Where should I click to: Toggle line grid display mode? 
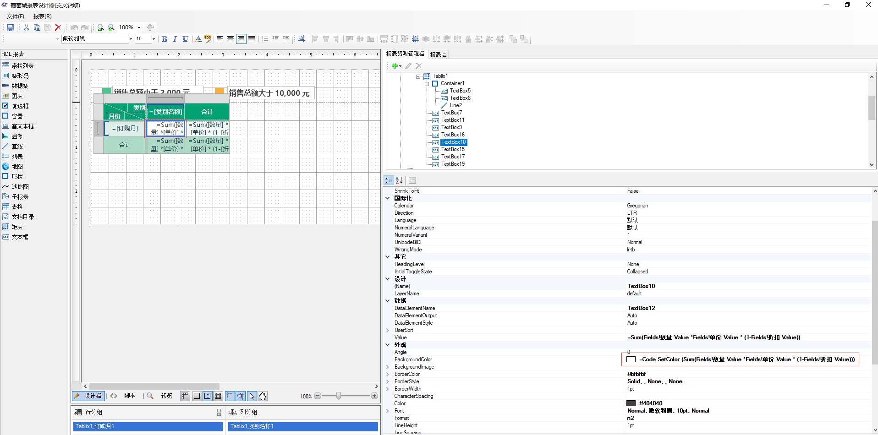point(218,396)
